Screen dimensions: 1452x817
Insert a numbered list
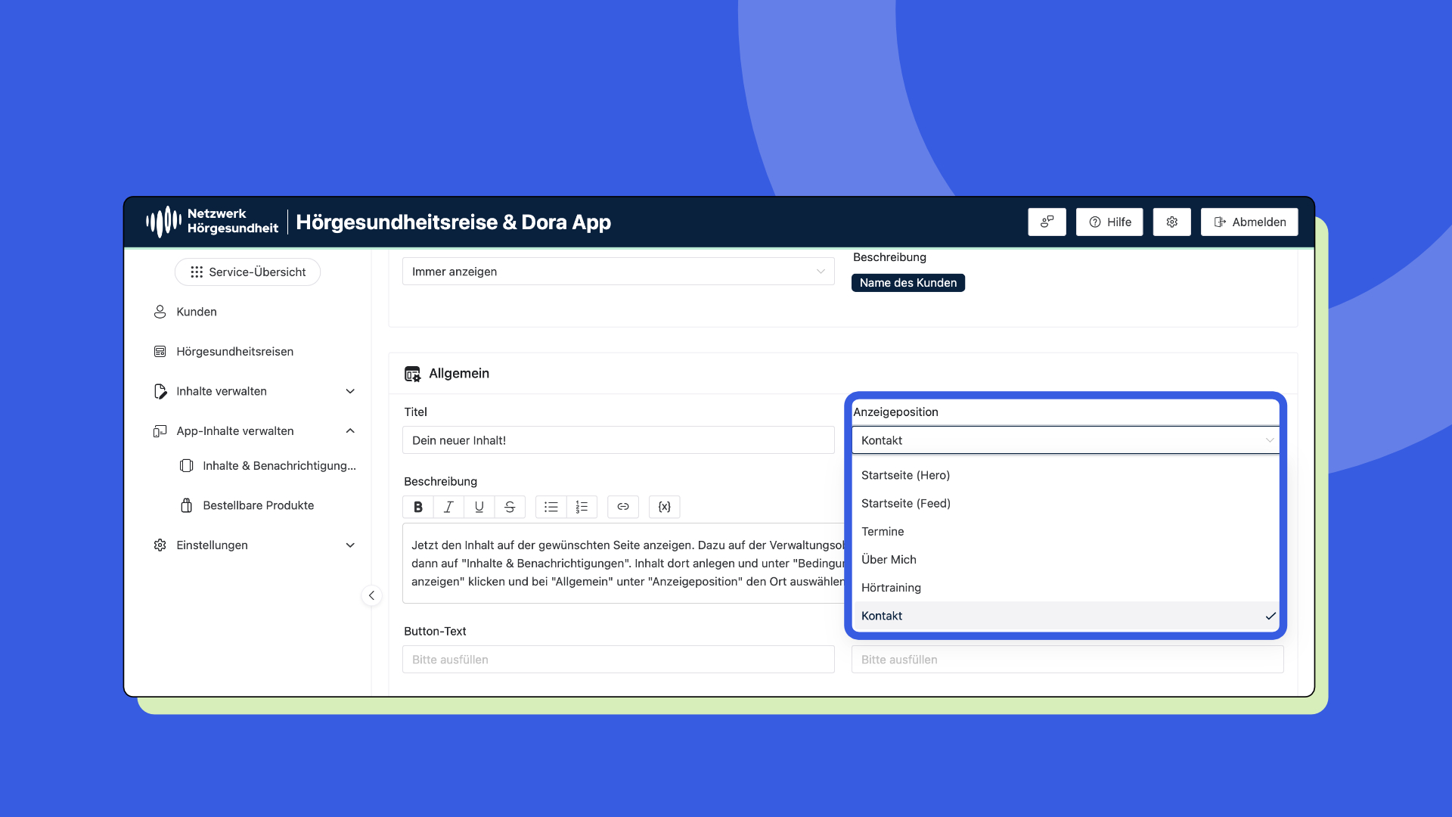click(582, 507)
